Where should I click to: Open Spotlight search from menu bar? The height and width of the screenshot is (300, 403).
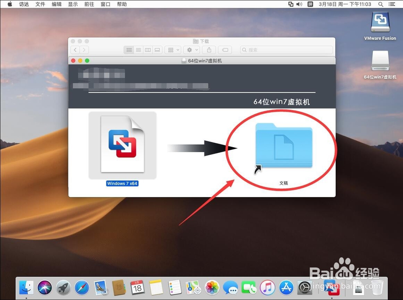(381, 4)
